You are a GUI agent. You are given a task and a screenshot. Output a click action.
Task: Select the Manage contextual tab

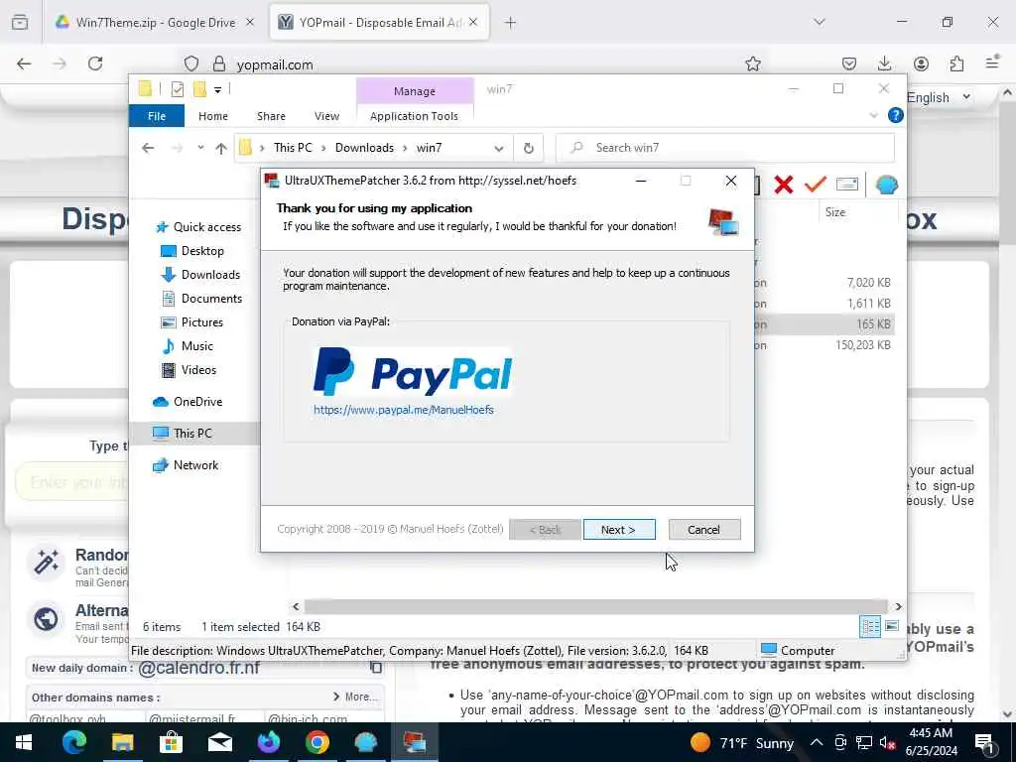[415, 91]
